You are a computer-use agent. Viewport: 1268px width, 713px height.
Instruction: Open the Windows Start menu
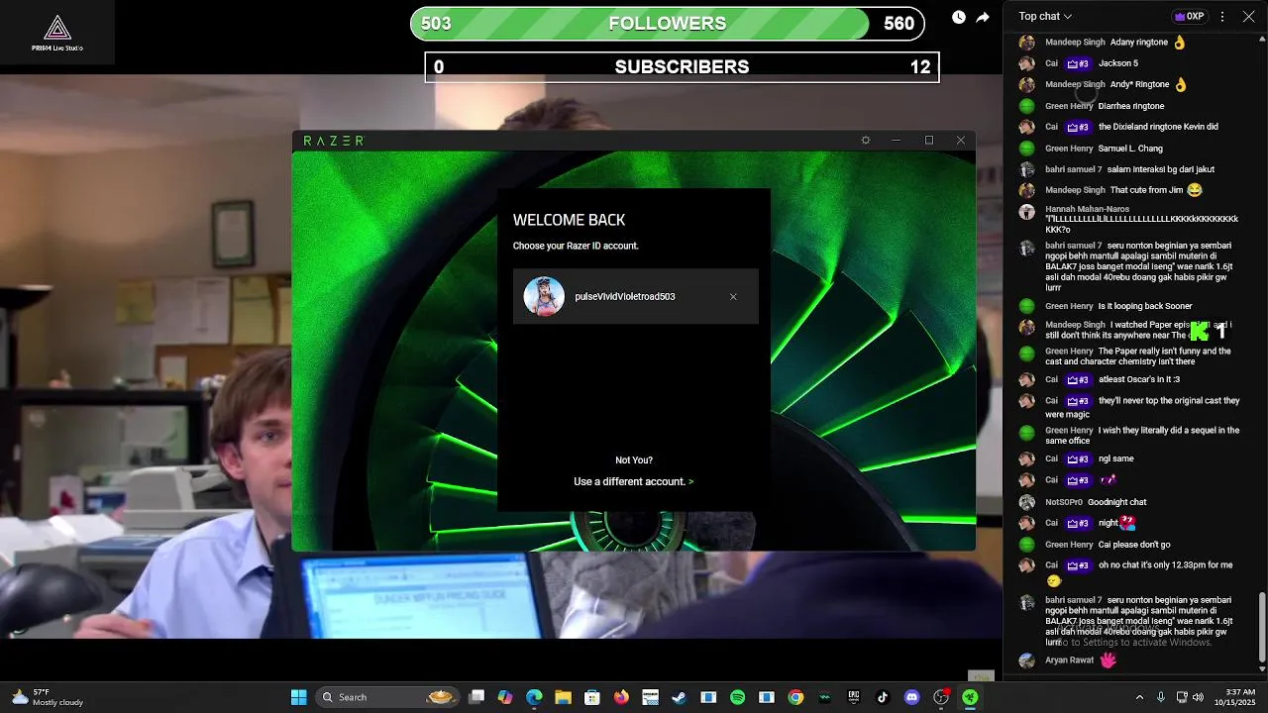pyautogui.click(x=298, y=697)
